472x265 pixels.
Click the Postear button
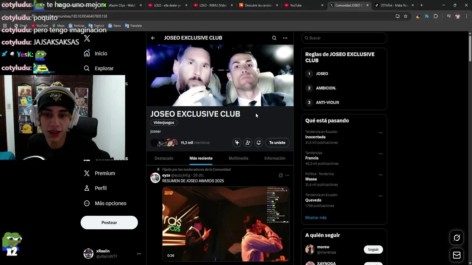pos(109,222)
